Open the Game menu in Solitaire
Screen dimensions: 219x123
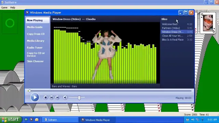(x=4, y=8)
